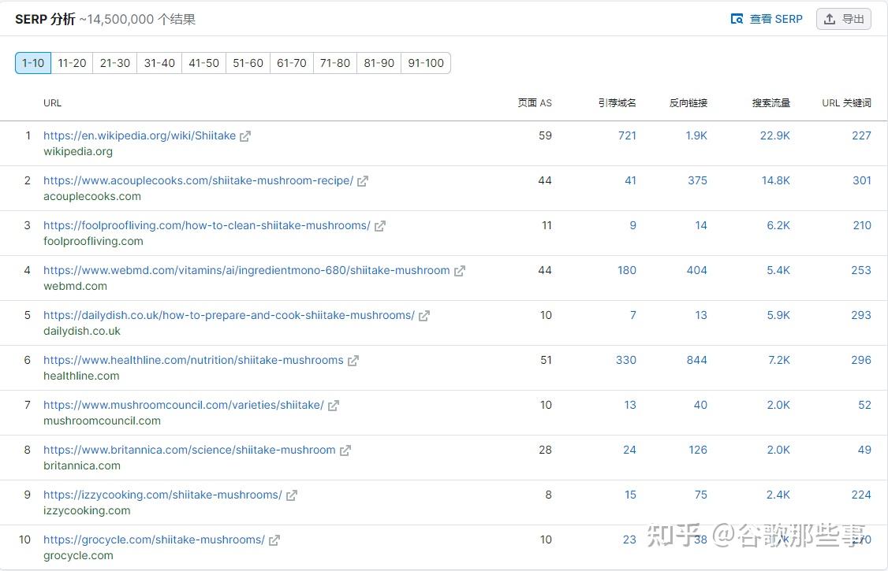Open external link icon for grocycle URL

(x=274, y=540)
